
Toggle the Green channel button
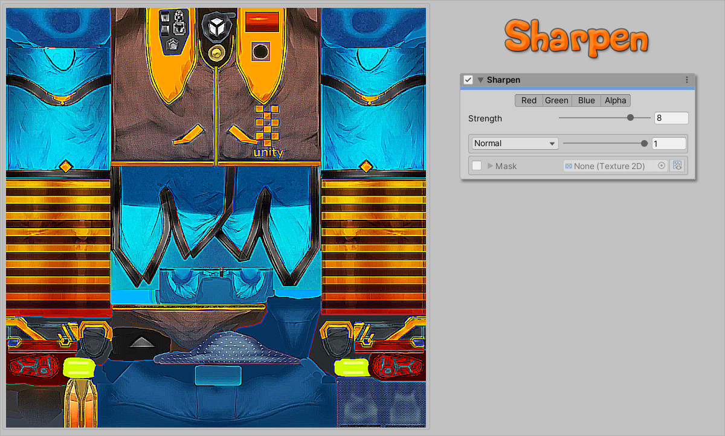pos(556,100)
